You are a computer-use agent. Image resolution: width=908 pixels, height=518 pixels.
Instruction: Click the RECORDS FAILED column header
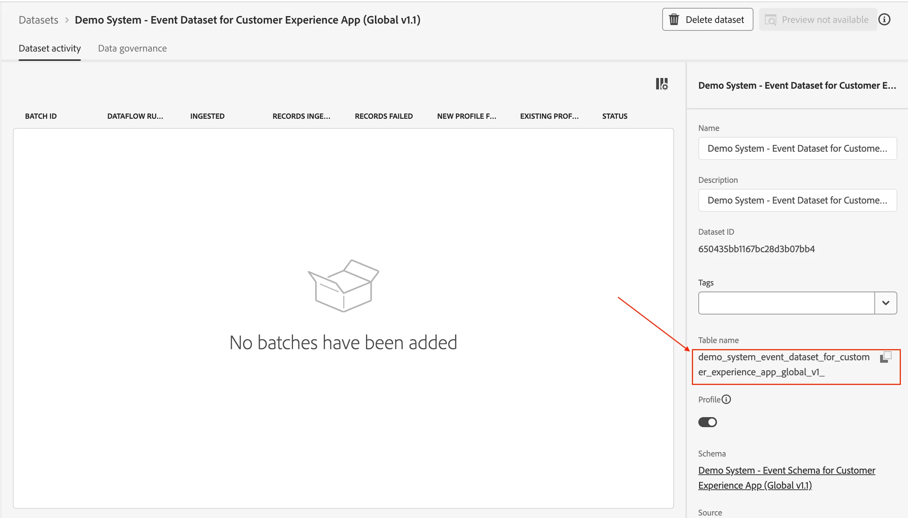tap(384, 116)
